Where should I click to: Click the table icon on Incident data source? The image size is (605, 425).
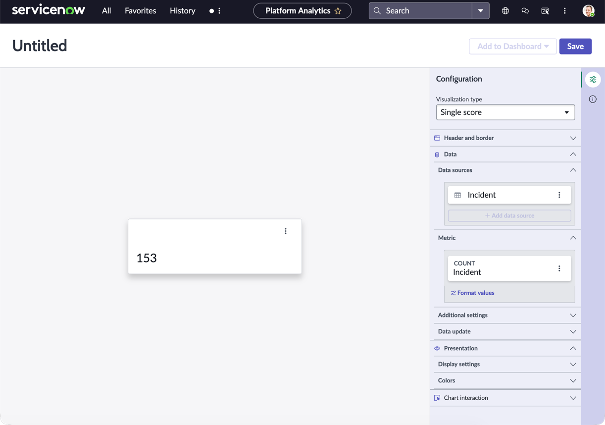(458, 195)
